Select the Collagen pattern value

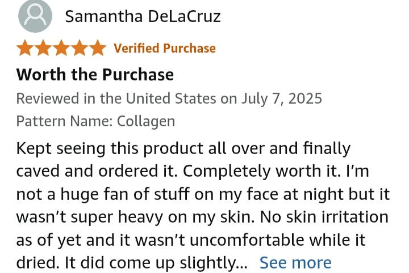146,121
